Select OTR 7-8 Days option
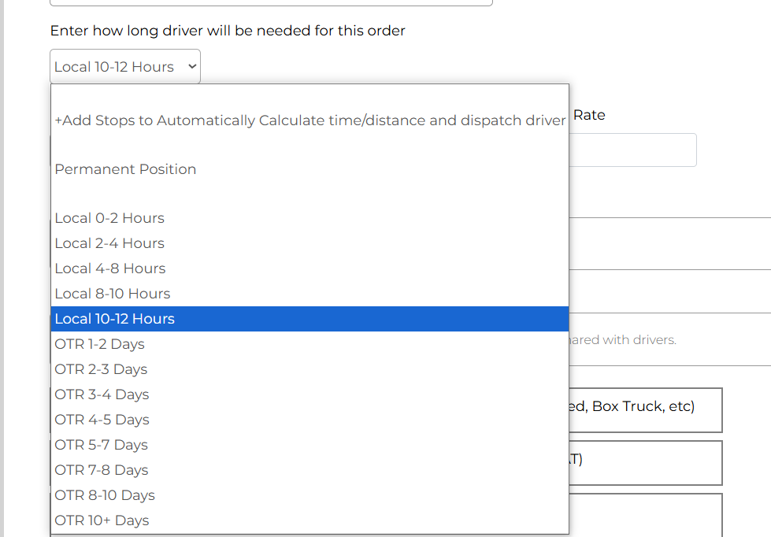The width and height of the screenshot is (771, 537). 101,470
